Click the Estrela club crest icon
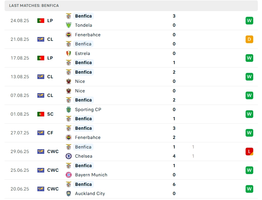The height and width of the screenshot is (200, 262). (69, 53)
